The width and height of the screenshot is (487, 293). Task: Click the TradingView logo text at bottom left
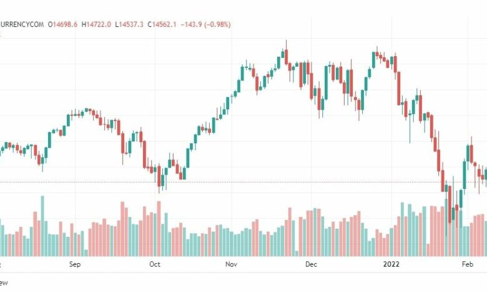click(3, 282)
